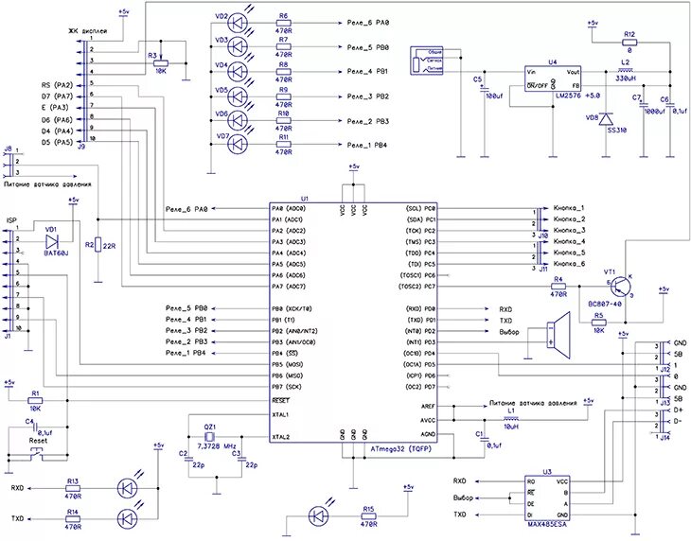This screenshot has height=541, width=691.
Task: Select diode VD1 BAT60J symbol
Action: [52, 241]
